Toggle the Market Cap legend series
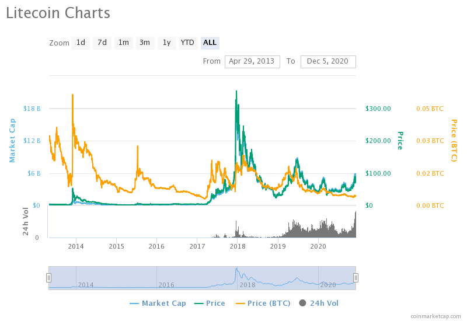The height and width of the screenshot is (321, 467). click(x=158, y=303)
